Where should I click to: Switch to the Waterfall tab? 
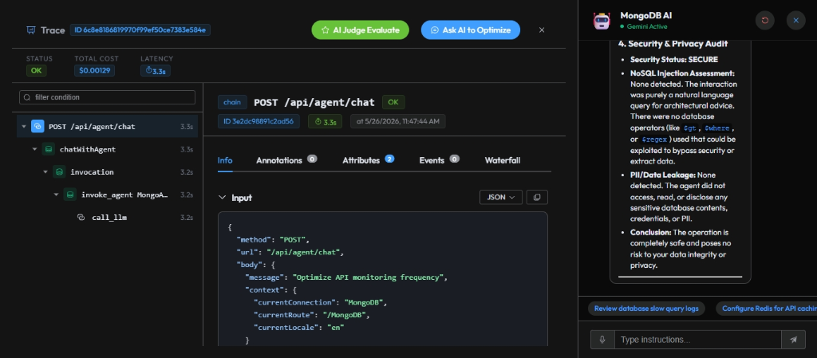503,160
